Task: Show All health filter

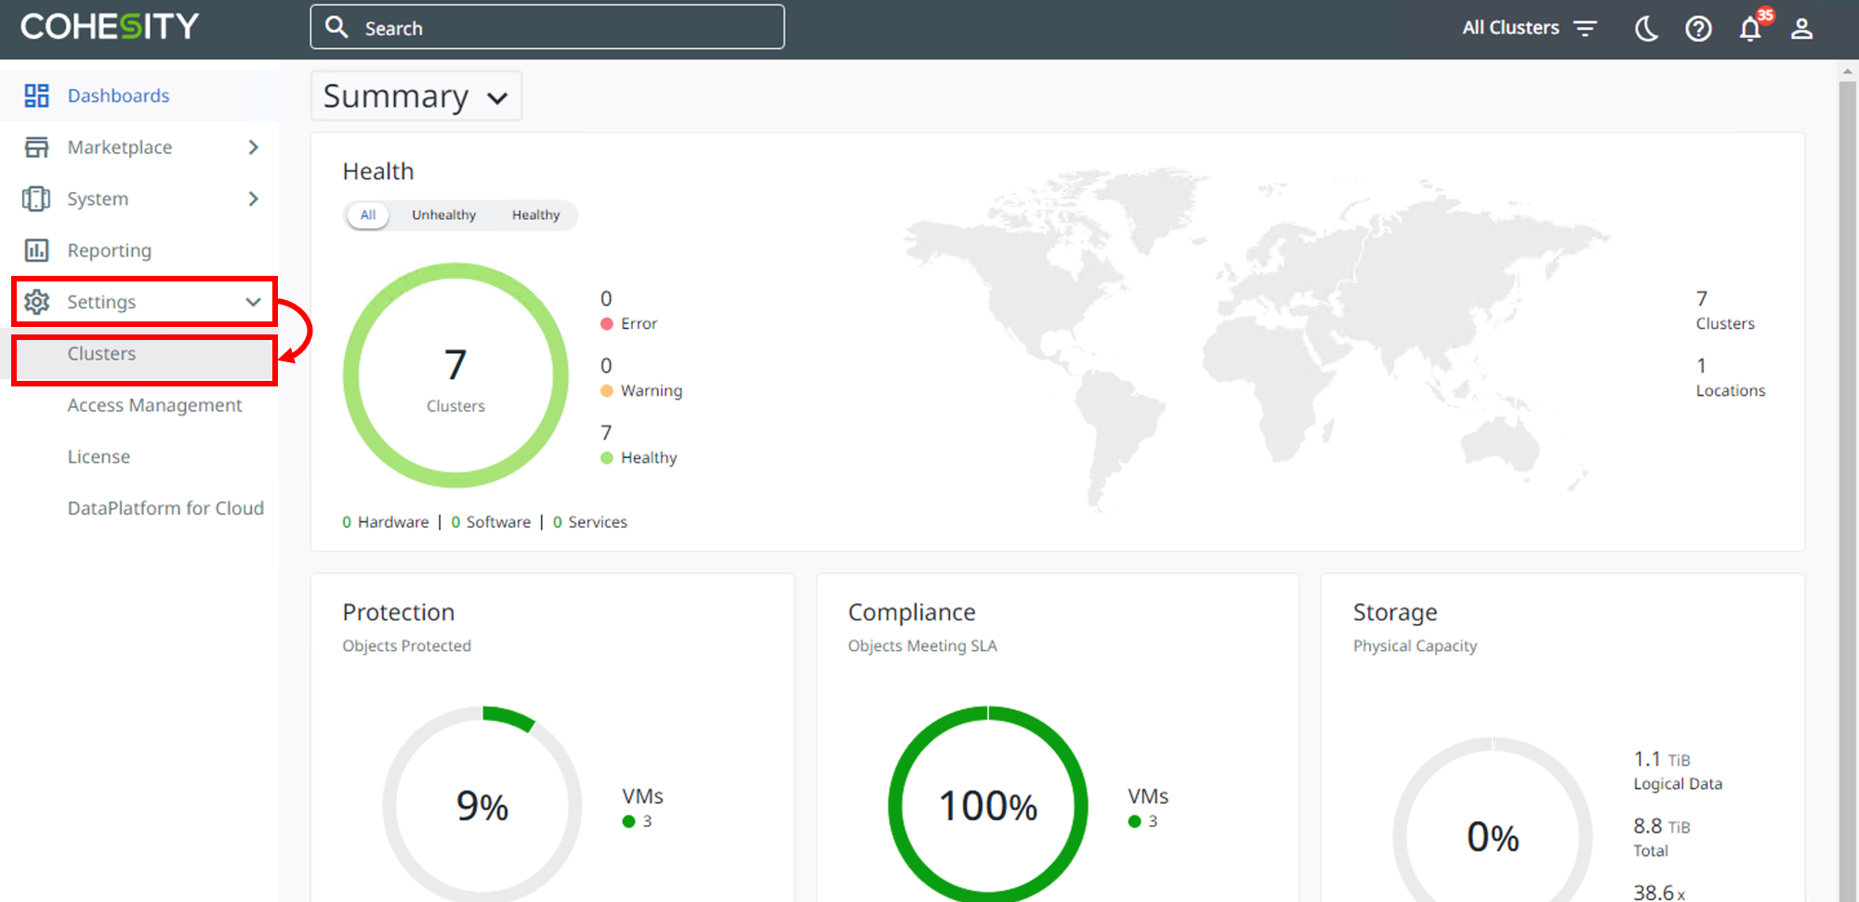Action: pyautogui.click(x=368, y=215)
